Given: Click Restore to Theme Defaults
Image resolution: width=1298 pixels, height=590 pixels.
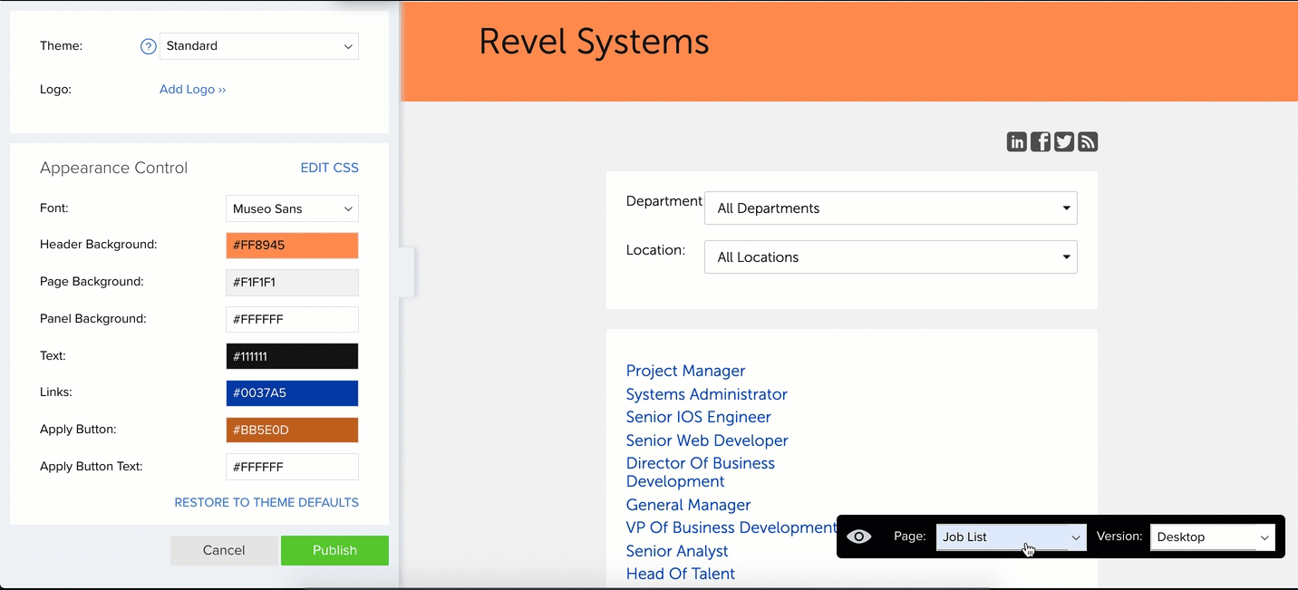Looking at the screenshot, I should [x=266, y=502].
